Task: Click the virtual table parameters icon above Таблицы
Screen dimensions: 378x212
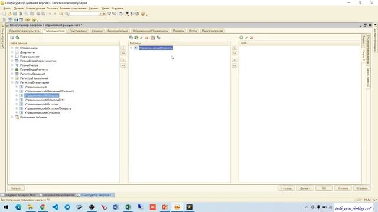Action: click(x=158, y=38)
